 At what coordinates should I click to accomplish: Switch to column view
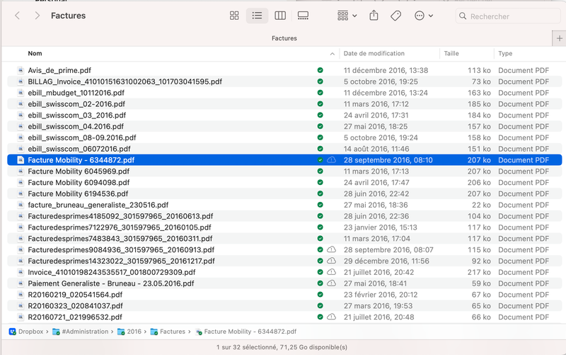280,16
